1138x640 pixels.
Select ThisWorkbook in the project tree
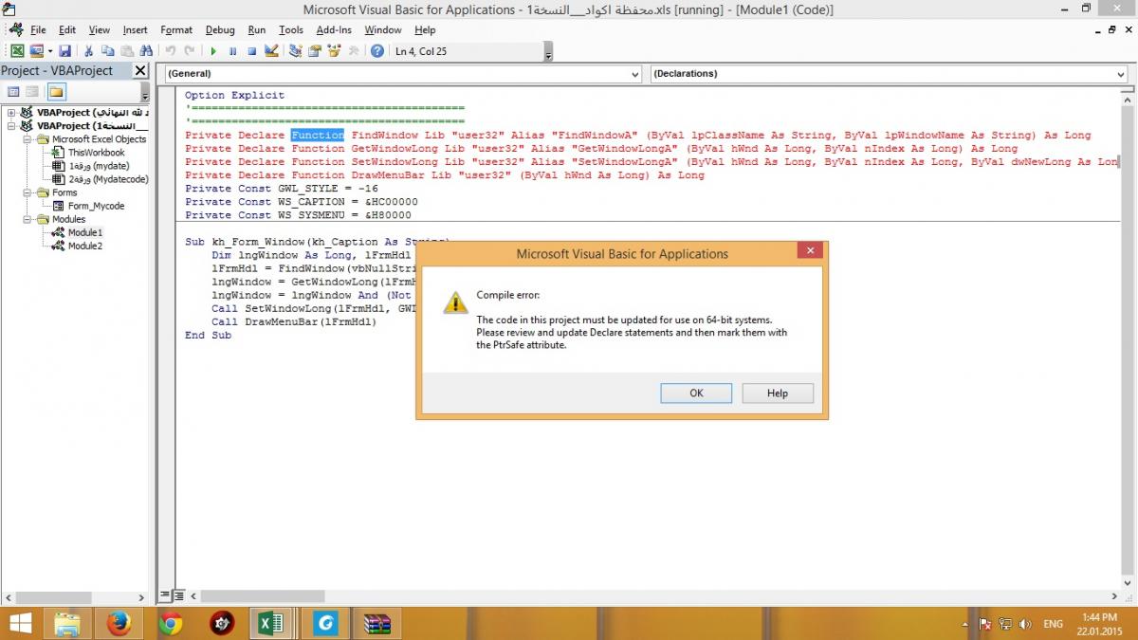96,153
